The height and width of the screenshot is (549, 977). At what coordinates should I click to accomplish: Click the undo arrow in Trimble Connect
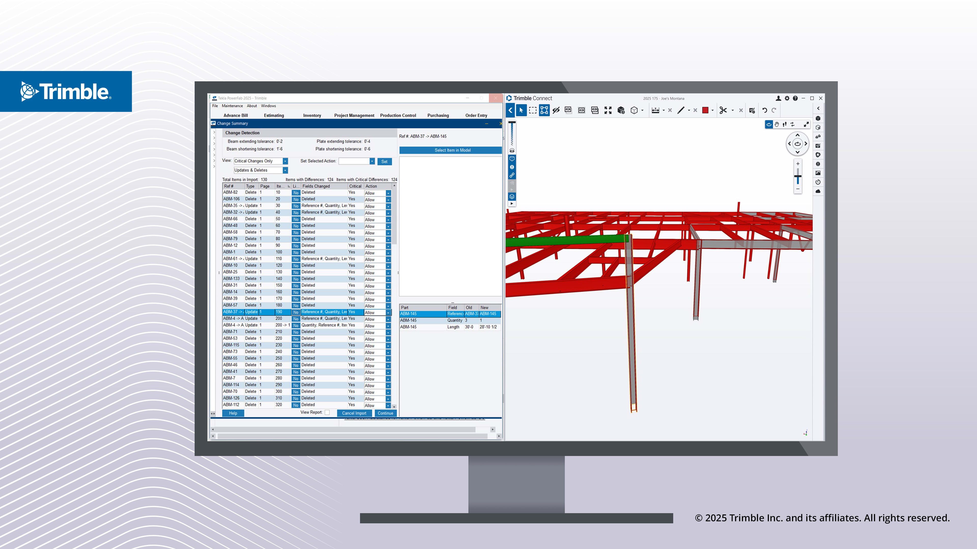(x=765, y=110)
